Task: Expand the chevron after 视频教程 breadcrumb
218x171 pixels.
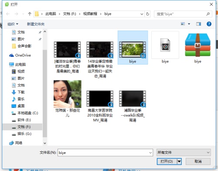Action: [101, 14]
